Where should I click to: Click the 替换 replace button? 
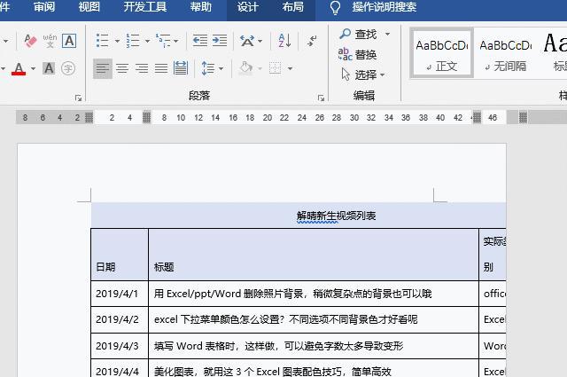click(358, 55)
